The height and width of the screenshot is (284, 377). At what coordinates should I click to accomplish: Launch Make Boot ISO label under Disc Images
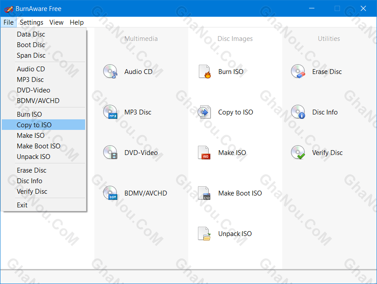240,193
